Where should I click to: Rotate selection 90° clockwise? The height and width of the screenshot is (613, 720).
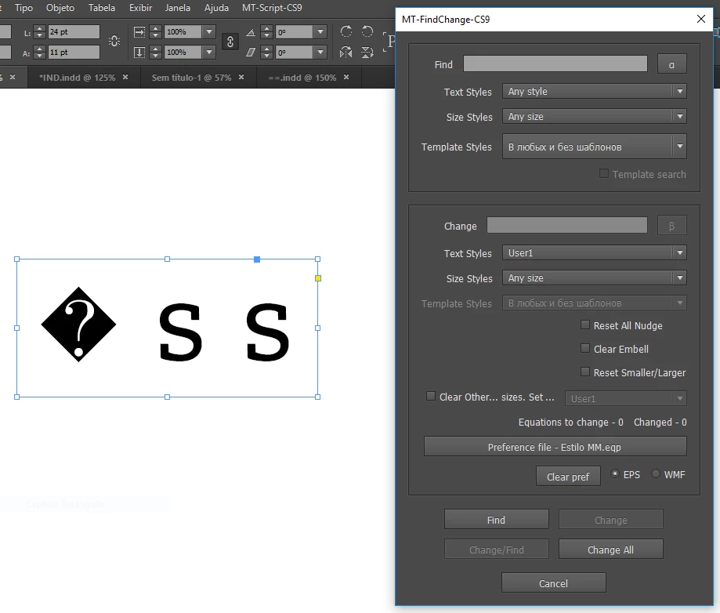click(x=346, y=31)
